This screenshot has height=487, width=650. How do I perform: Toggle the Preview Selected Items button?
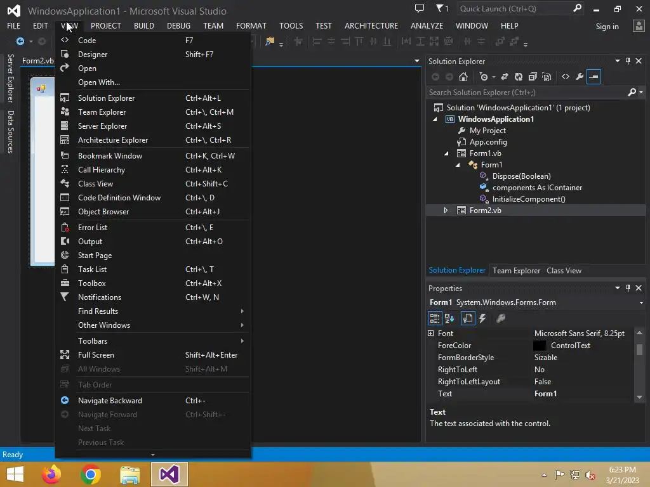click(594, 77)
